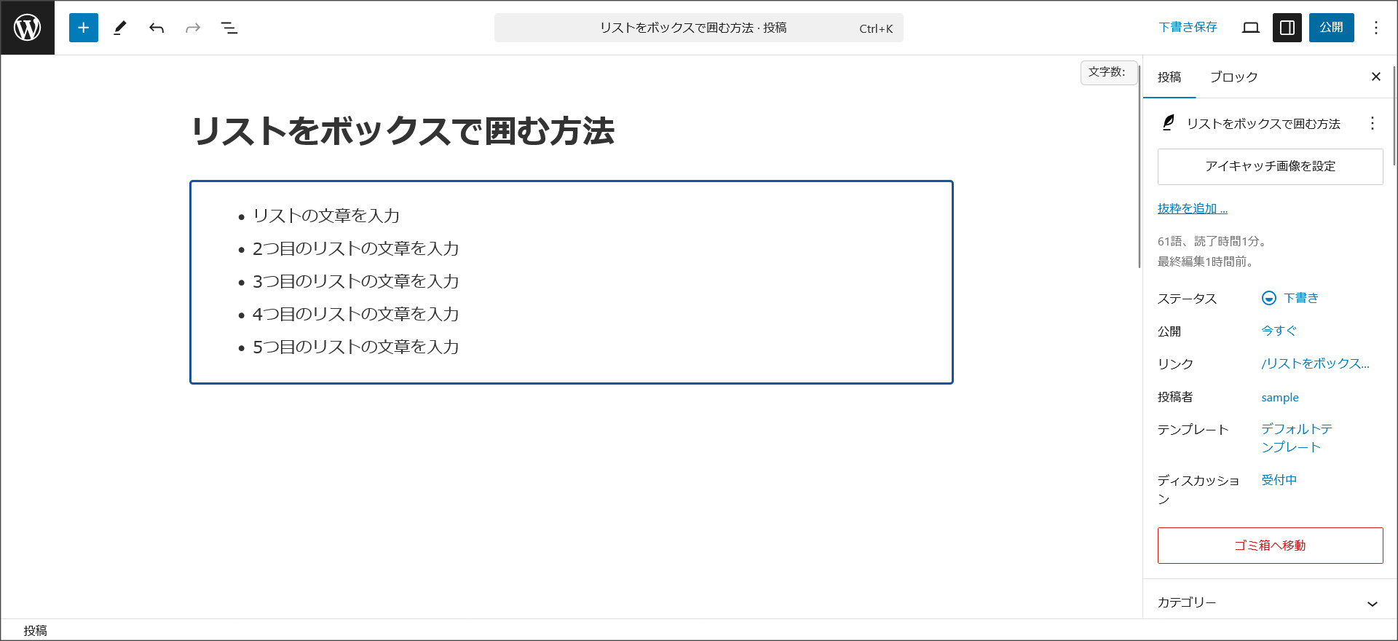1398x641 pixels.
Task: Click 投稿 breadcrumb in bottom status bar
Action: coord(35,631)
